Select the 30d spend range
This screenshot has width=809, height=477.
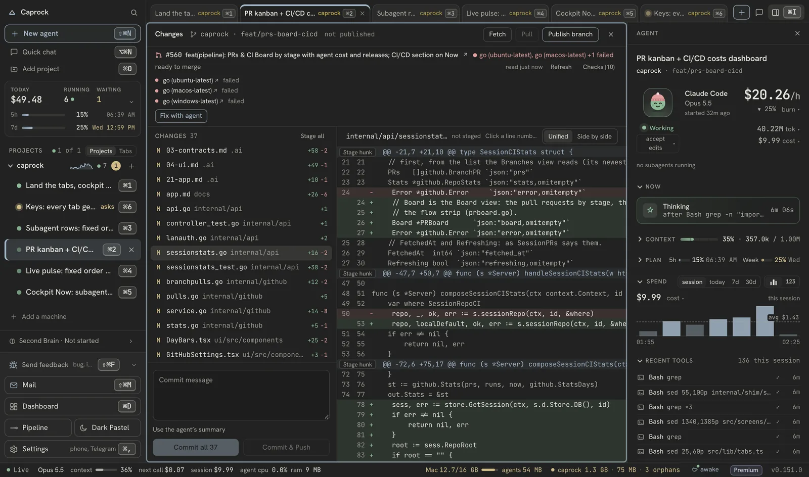click(751, 282)
